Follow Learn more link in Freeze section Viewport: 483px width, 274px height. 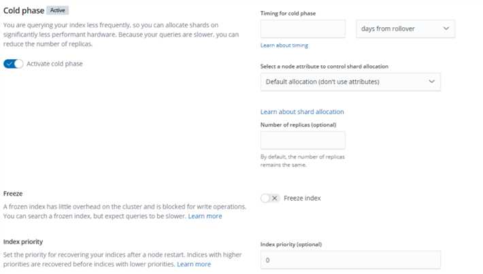click(x=205, y=216)
